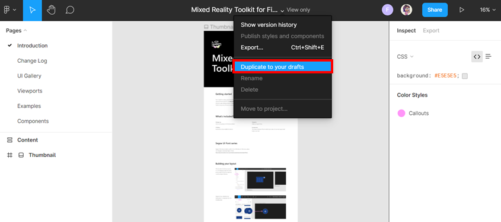Switch to the Inspect tab
Image resolution: width=501 pixels, height=222 pixels.
tap(406, 31)
